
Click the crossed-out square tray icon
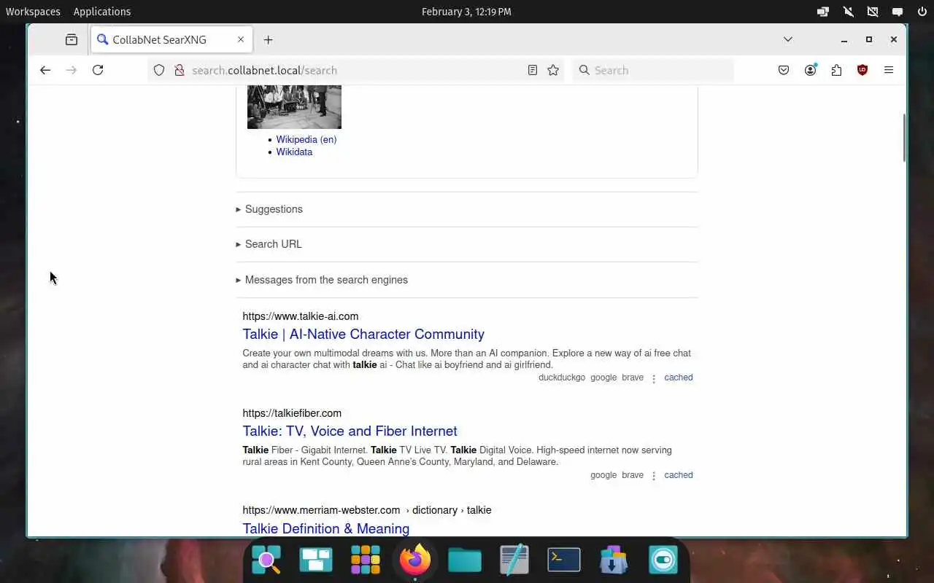(x=873, y=12)
